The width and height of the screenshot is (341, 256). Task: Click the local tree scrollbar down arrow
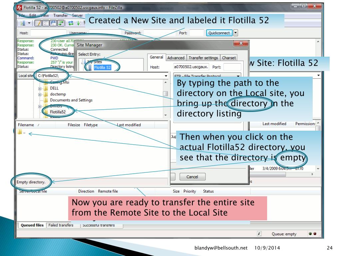click(166, 115)
